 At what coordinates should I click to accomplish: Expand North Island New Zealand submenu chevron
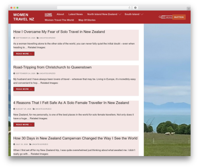[120, 14]
